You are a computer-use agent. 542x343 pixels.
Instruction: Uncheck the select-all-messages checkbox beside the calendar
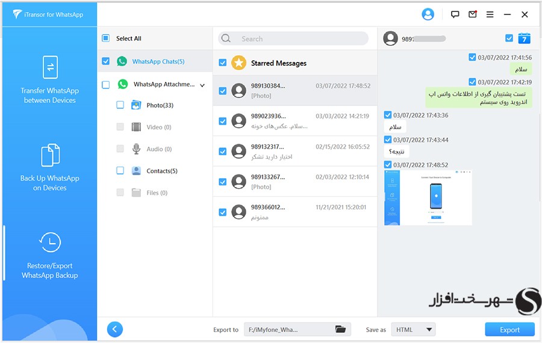509,38
